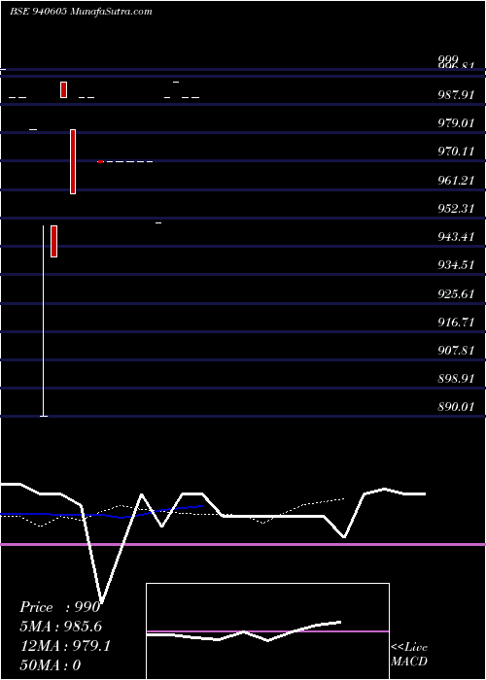Click the red candle near 943.41

(x=53, y=241)
